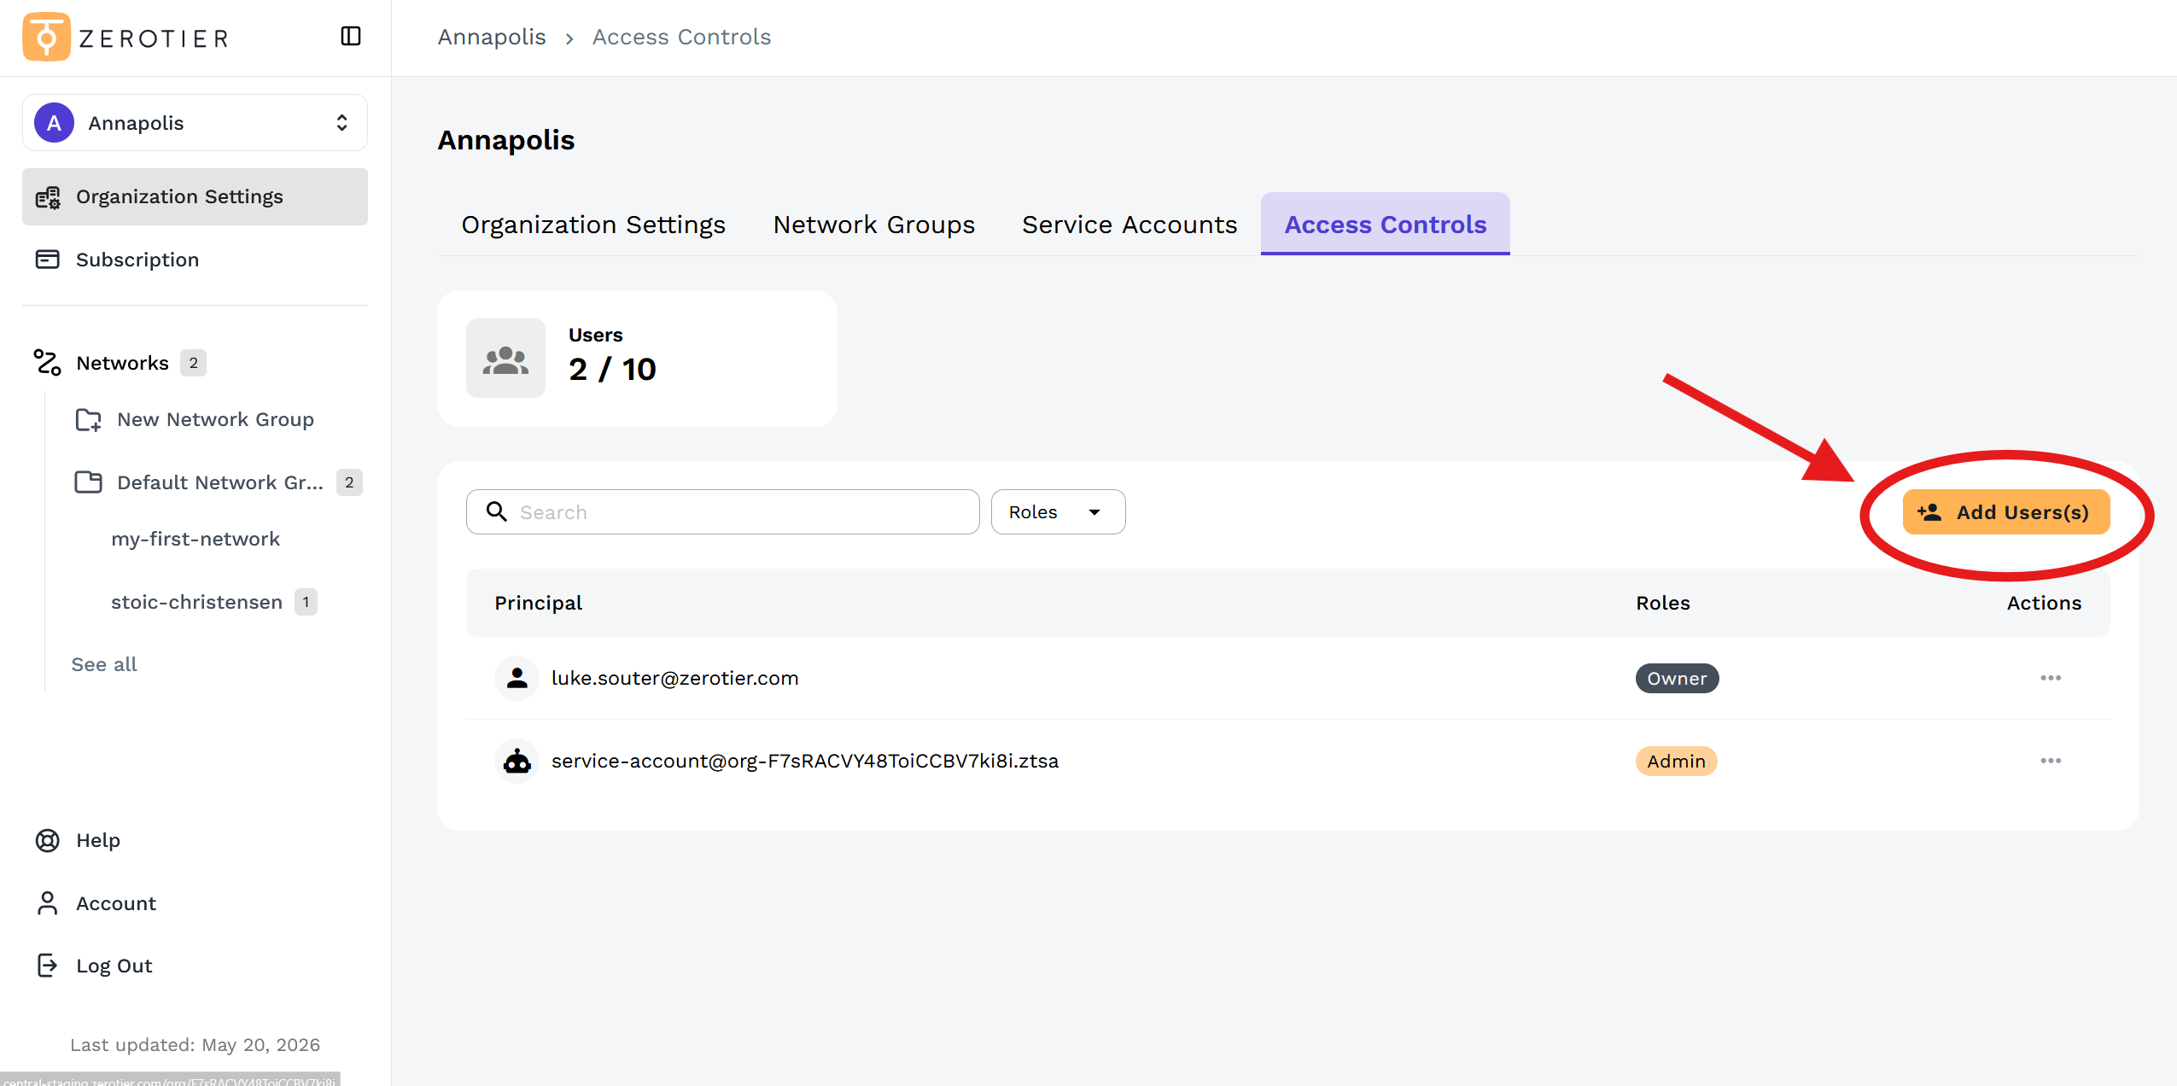Click the Organization Settings building icon
The height and width of the screenshot is (1086, 2177).
(x=48, y=197)
